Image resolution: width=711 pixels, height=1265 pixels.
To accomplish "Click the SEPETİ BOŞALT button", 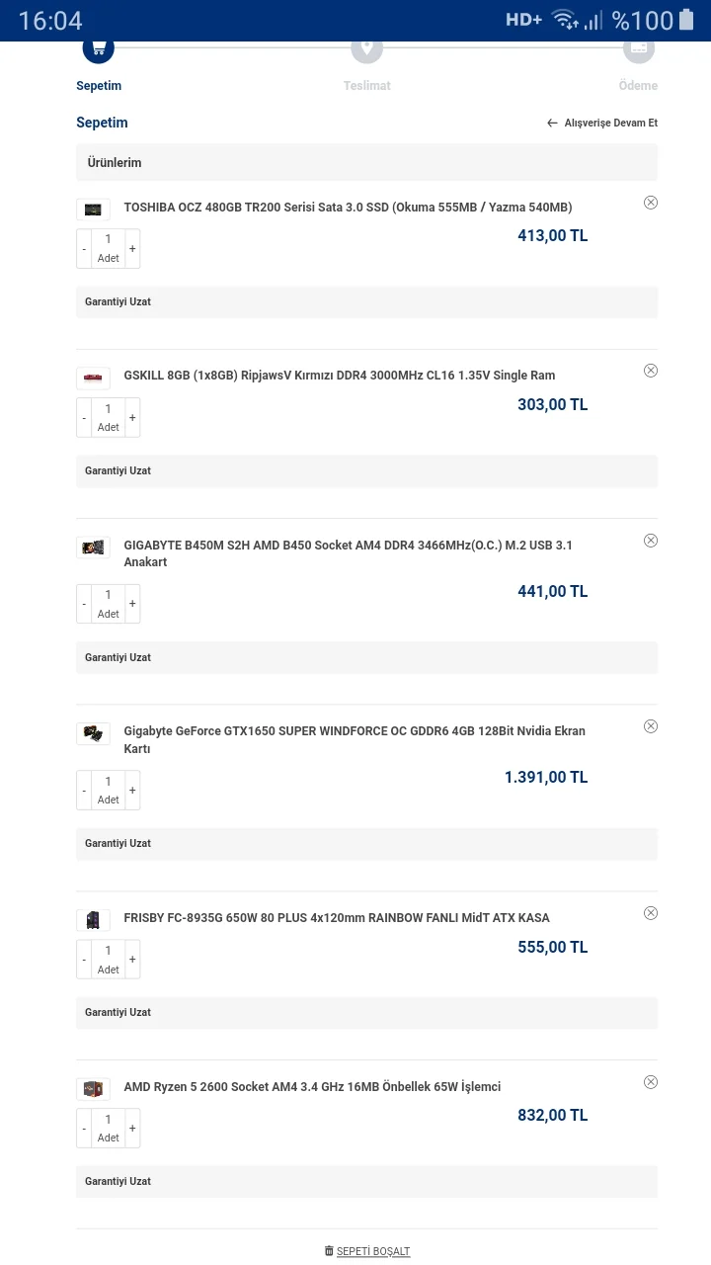I will click(x=373, y=1251).
